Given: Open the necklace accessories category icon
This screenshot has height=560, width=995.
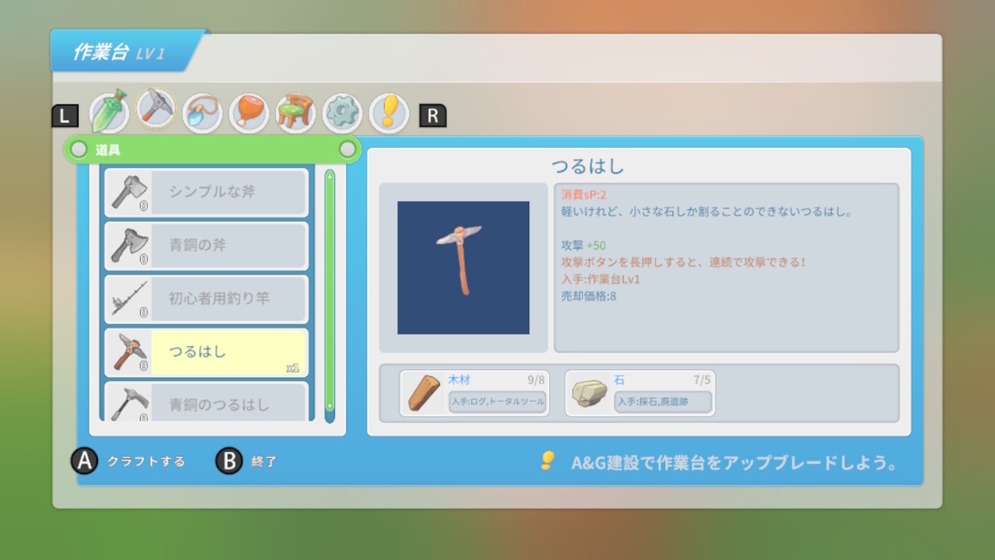Looking at the screenshot, I should [201, 113].
